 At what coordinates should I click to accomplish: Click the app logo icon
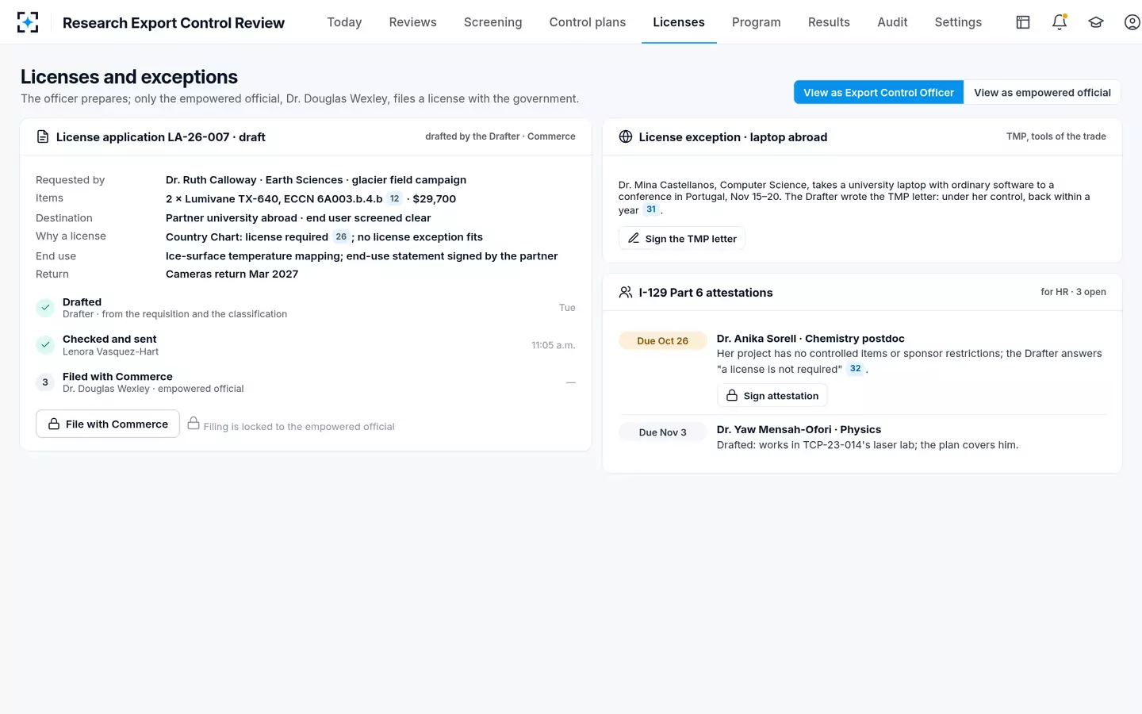[28, 22]
